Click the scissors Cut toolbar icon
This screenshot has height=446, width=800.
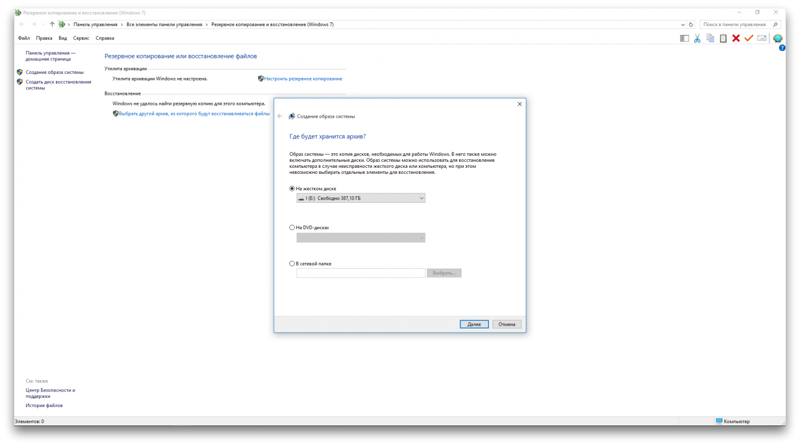click(697, 38)
